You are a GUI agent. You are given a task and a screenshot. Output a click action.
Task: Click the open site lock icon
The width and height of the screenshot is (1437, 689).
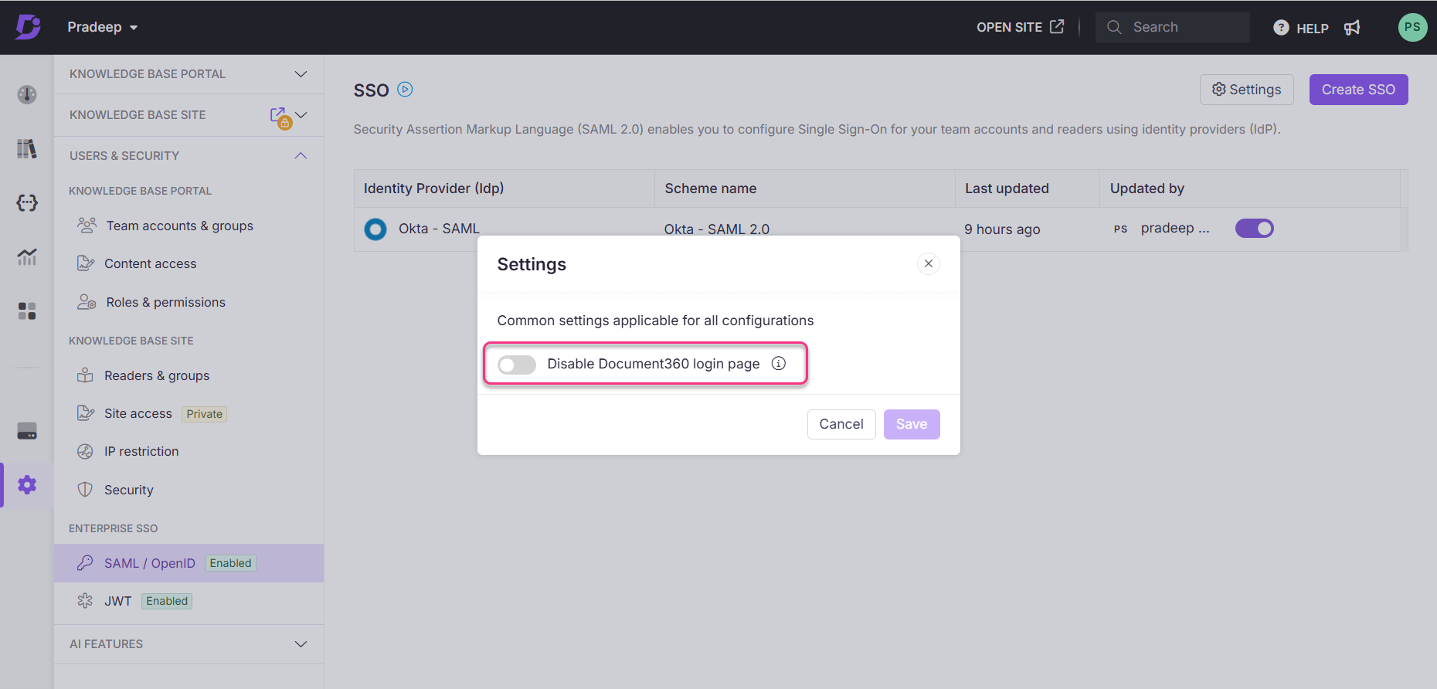(280, 117)
